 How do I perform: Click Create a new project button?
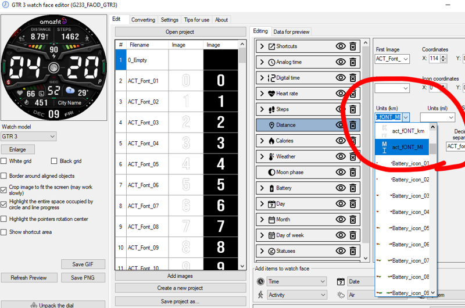click(180, 288)
